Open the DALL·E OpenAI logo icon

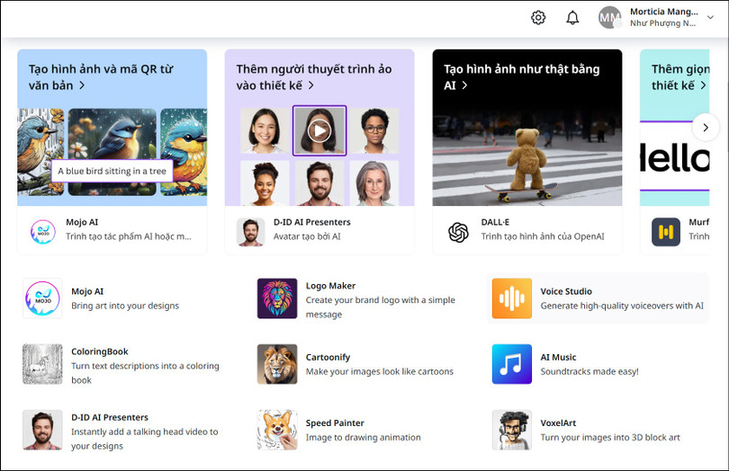click(x=459, y=232)
